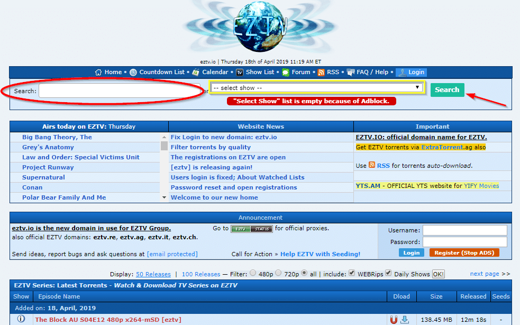Click the green Search button
The height and width of the screenshot is (325, 520).
click(447, 89)
